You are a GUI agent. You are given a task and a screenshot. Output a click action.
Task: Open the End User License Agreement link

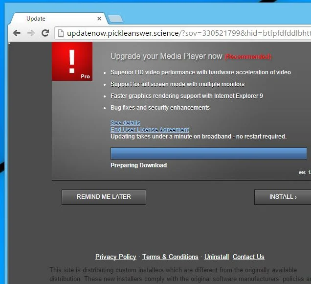[150, 129]
